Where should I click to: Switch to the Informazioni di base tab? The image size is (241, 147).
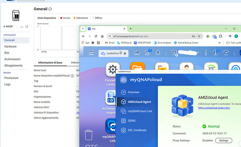pos(50,62)
